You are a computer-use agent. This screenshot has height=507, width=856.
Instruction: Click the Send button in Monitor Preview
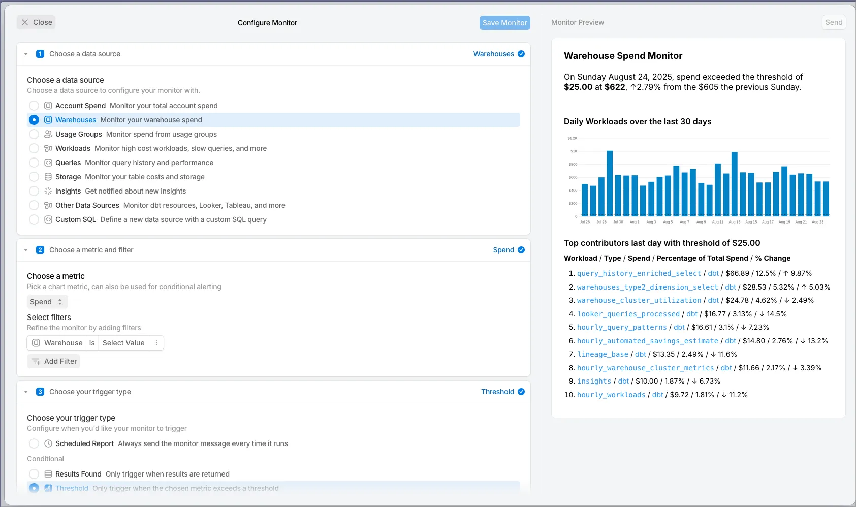(834, 22)
